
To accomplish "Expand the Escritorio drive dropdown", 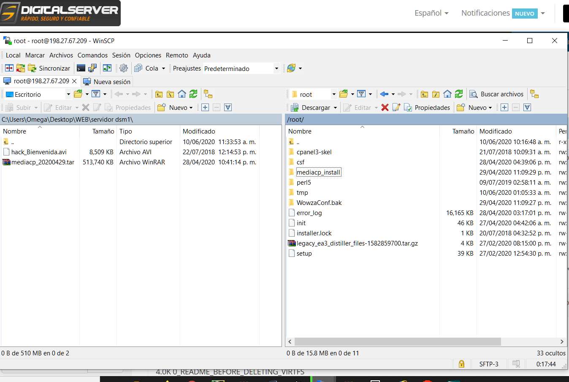I will (68, 94).
